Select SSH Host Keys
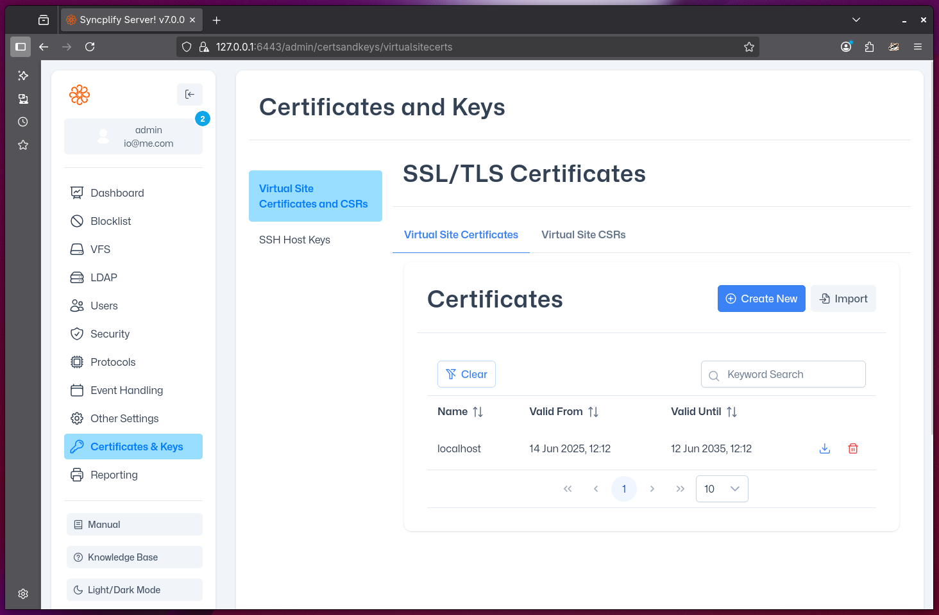Screen dimensions: 939x615 click(x=294, y=240)
